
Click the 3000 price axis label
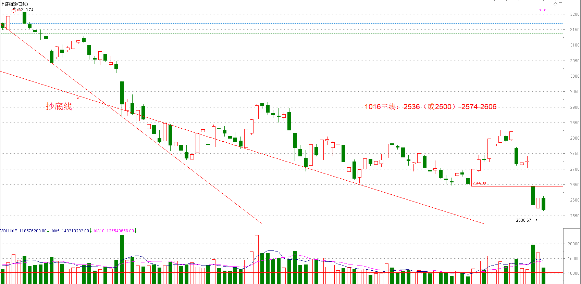575,76
